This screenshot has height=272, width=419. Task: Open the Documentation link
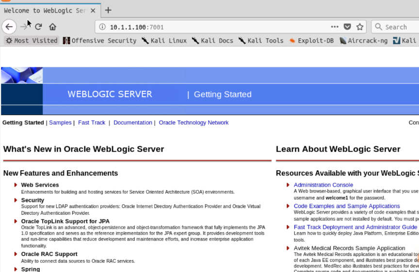[x=133, y=123]
